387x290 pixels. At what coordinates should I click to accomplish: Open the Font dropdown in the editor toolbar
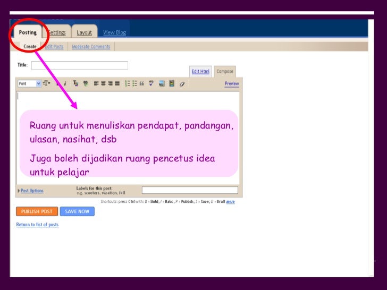point(29,83)
